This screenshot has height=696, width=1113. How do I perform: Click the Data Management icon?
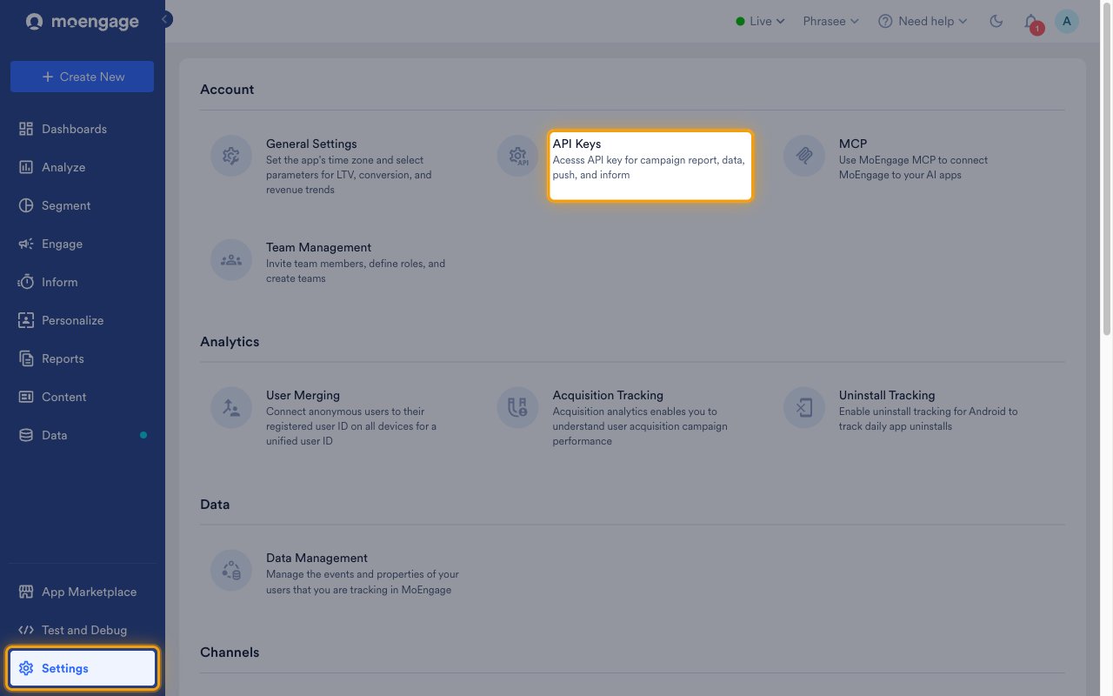point(231,571)
